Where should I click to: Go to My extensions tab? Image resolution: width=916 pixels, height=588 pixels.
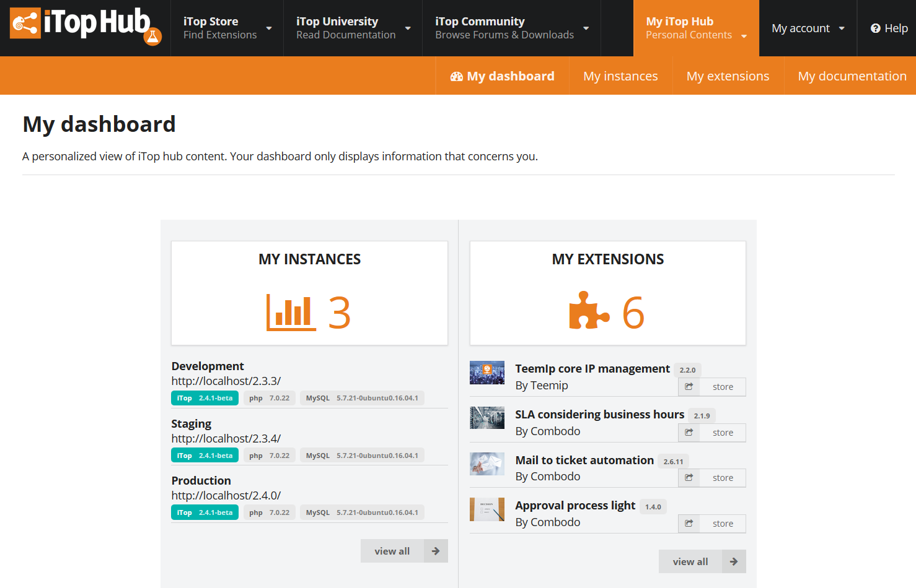(728, 76)
